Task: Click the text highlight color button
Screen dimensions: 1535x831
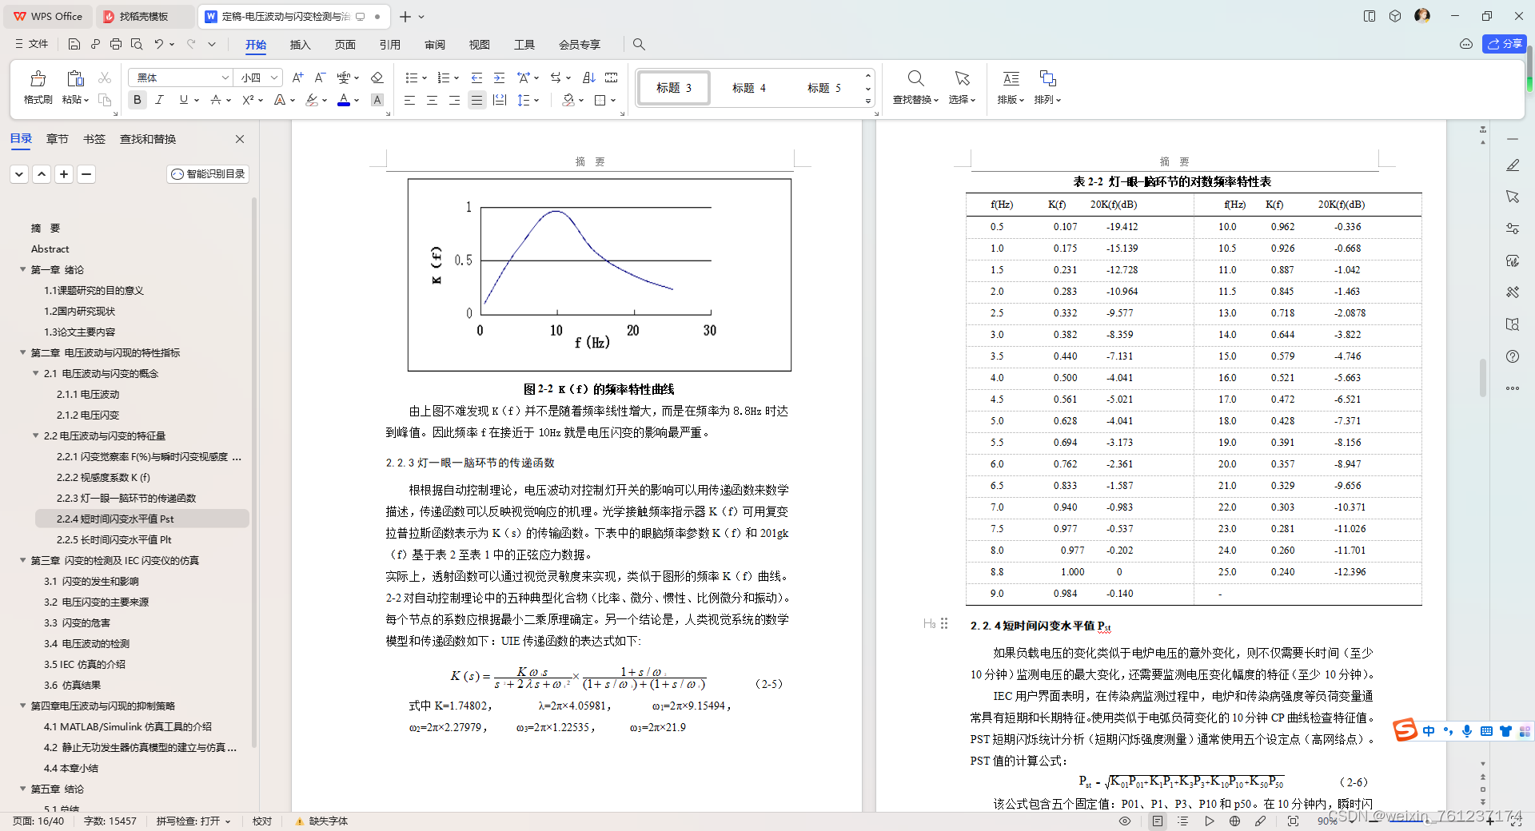Action: point(312,100)
